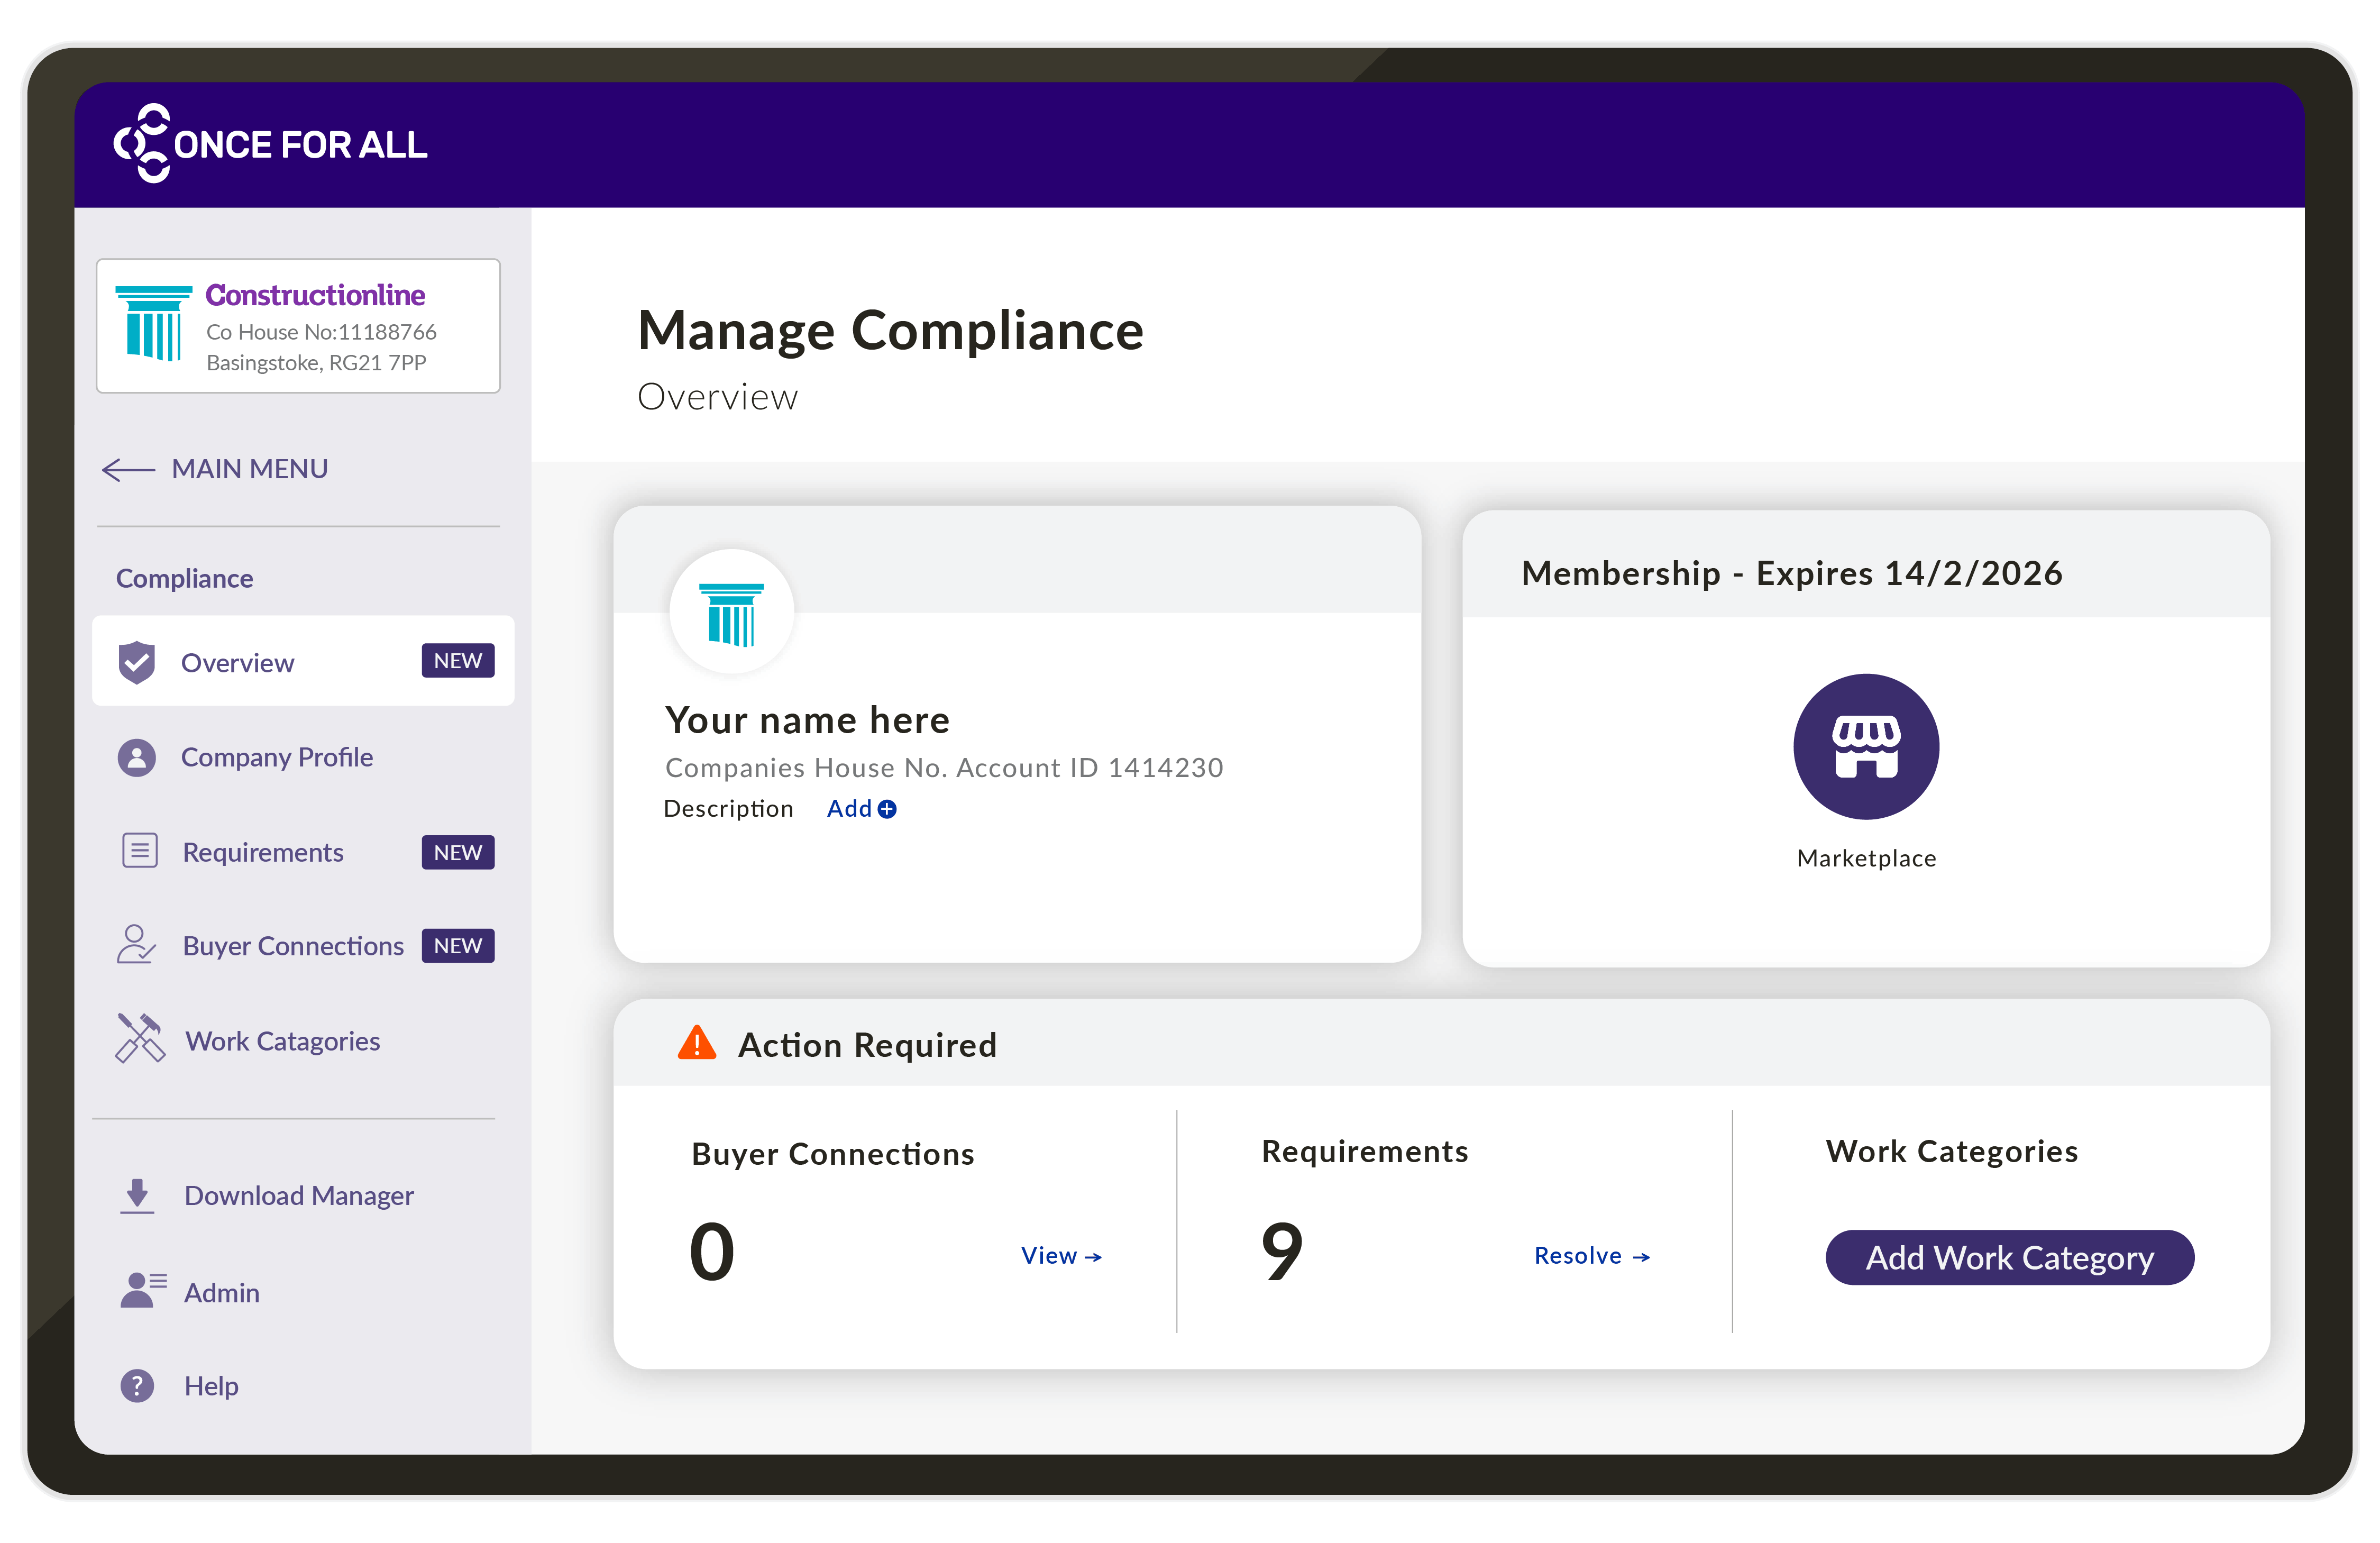
Task: Click the shield checkmark Overview icon
Action: [x=137, y=662]
